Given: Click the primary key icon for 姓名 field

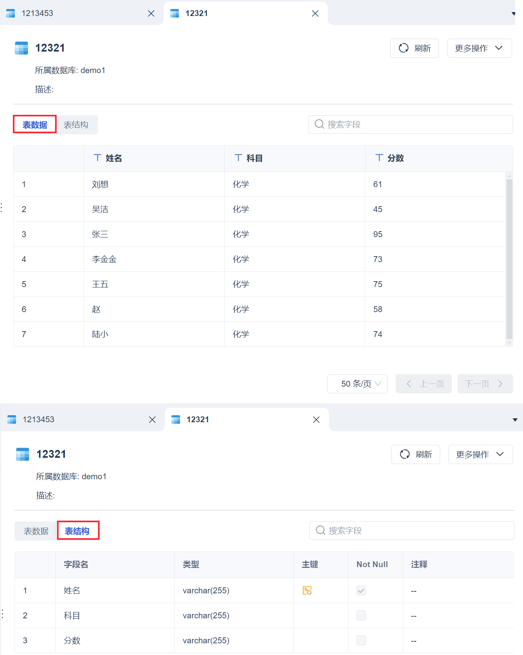Looking at the screenshot, I should [x=307, y=590].
